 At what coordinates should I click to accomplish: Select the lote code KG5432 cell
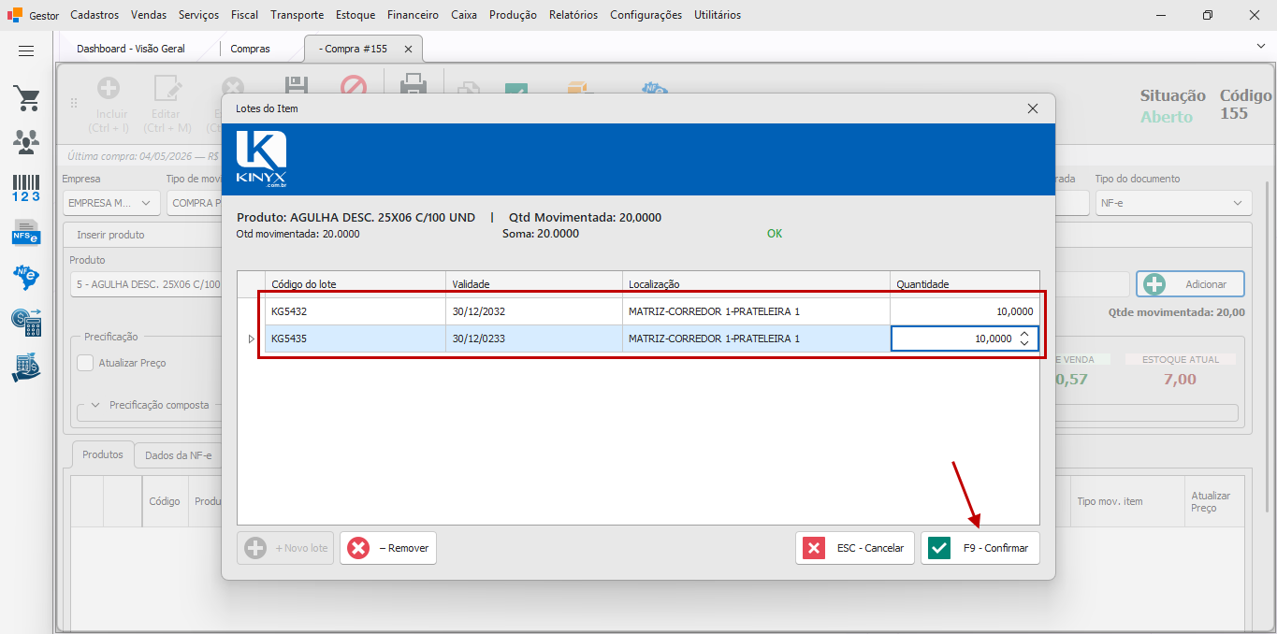click(356, 311)
